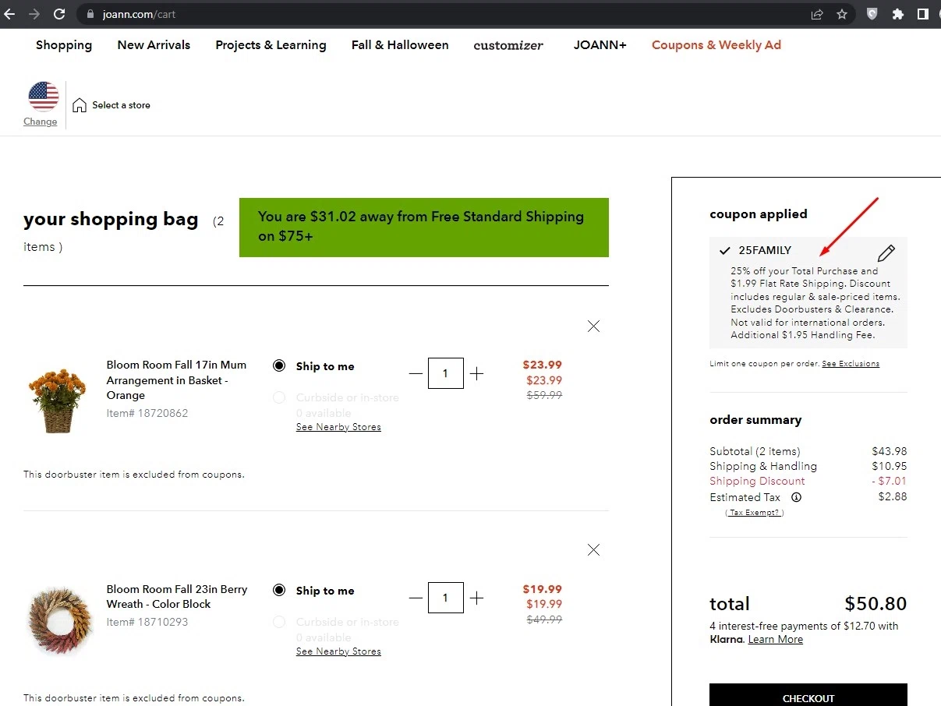Open the customizer menu item

click(508, 45)
